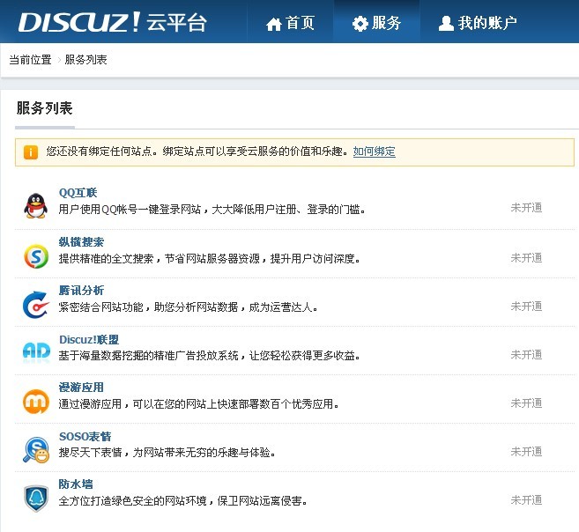Open the 如何绑定 help link
Screen dimensions: 579x532
click(x=374, y=151)
